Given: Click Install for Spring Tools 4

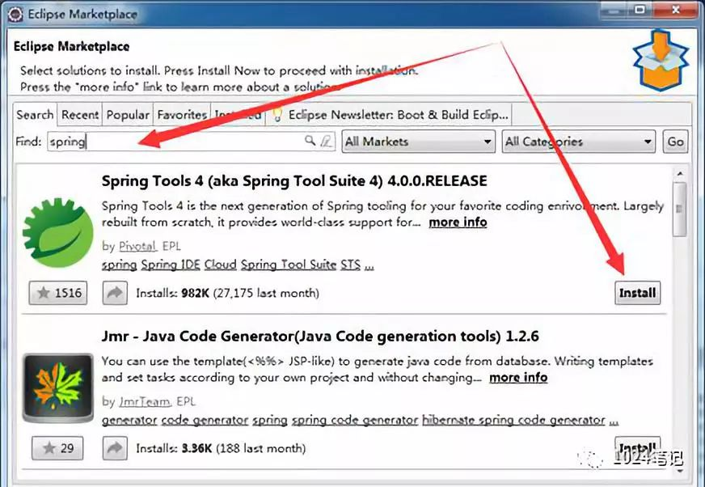Looking at the screenshot, I should (x=637, y=293).
